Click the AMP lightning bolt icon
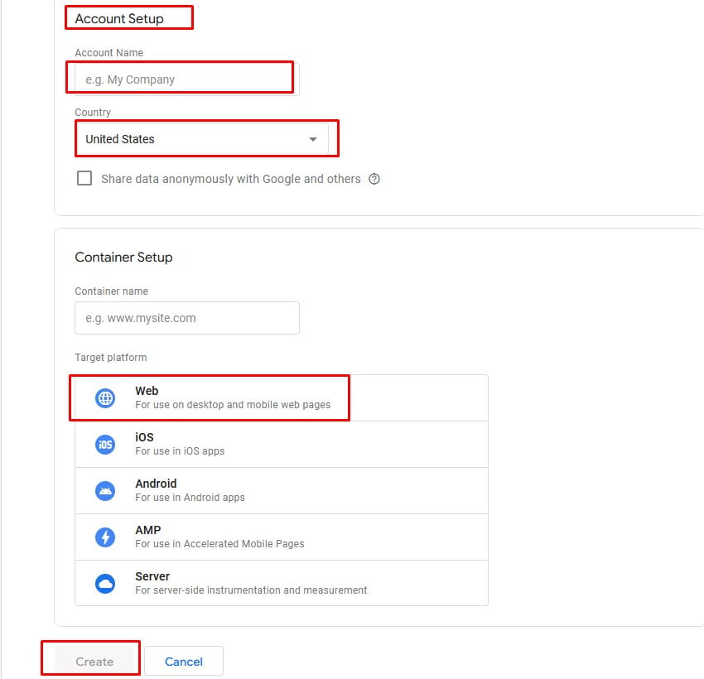 click(105, 537)
